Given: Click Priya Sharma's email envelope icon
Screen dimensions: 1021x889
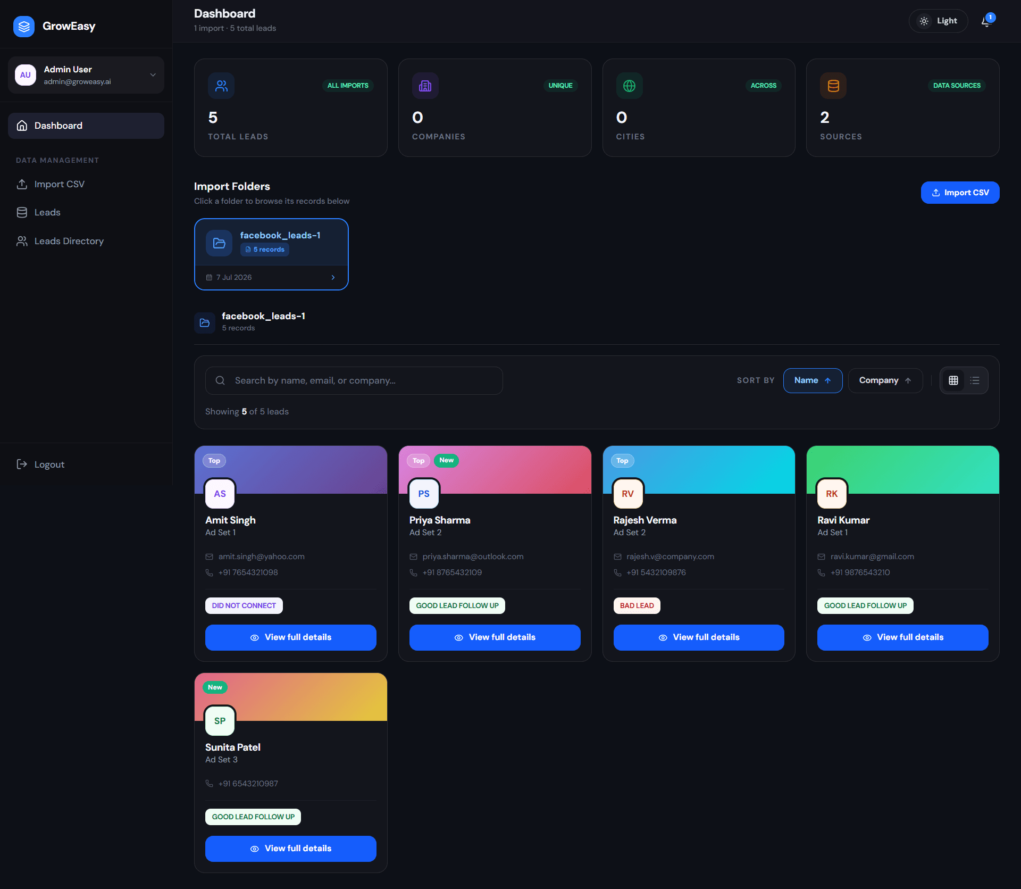Looking at the screenshot, I should [x=413, y=557].
